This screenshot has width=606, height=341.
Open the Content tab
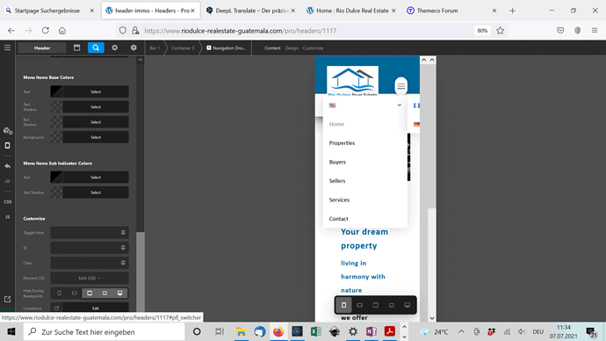point(272,48)
